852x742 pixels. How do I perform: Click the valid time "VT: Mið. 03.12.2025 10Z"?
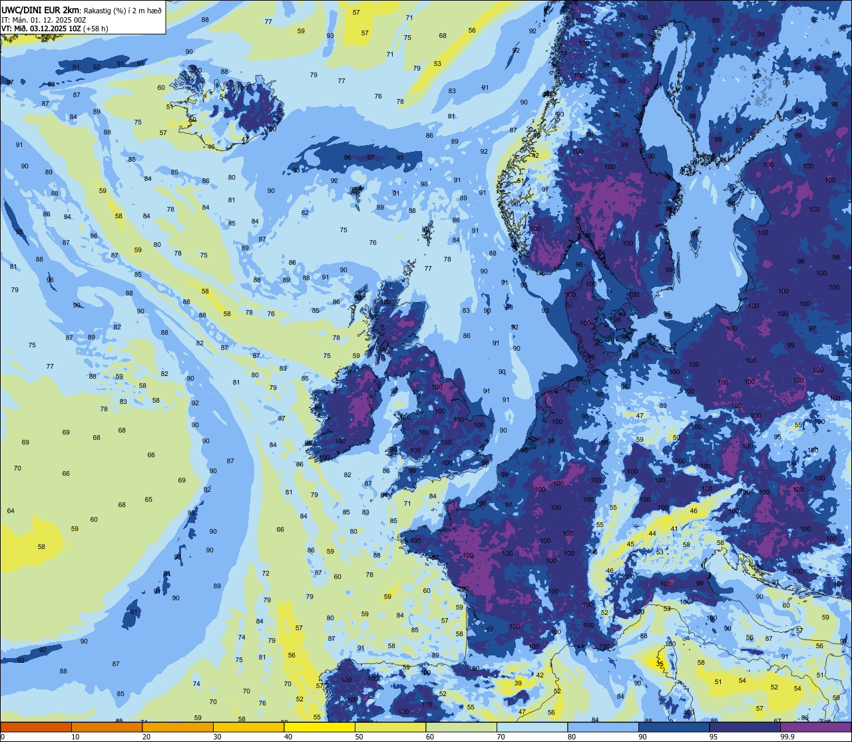click(41, 29)
